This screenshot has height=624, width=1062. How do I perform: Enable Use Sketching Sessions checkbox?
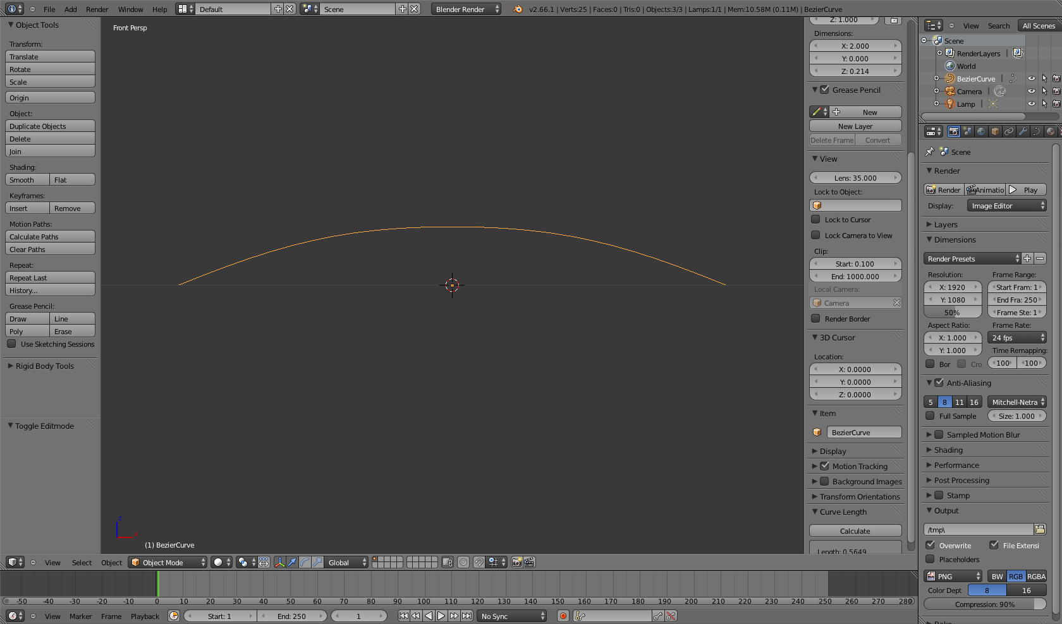tap(11, 344)
